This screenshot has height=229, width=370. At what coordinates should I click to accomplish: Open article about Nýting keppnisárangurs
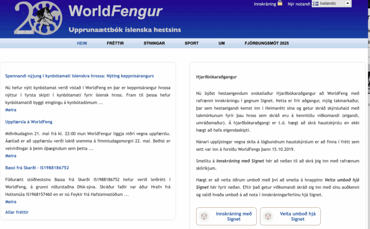pyautogui.click(x=80, y=76)
